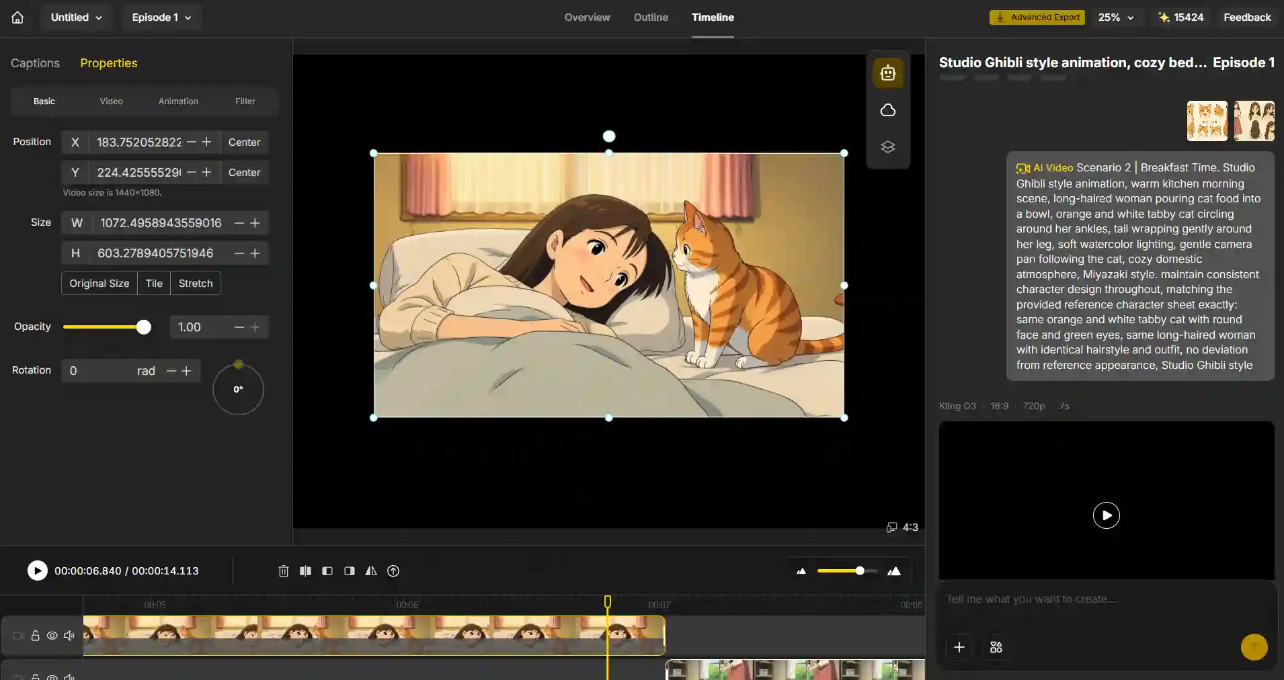
Task: Click the Advanced Export button
Action: point(1038,17)
